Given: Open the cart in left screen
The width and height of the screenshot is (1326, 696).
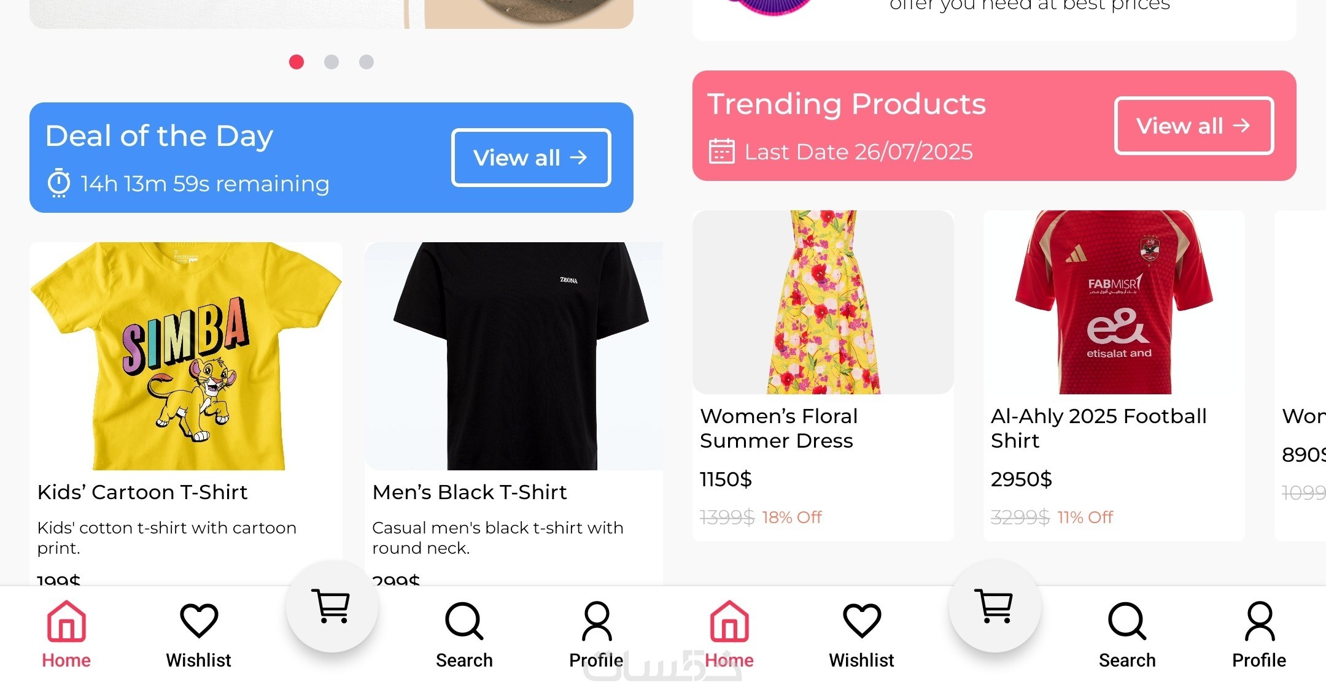Looking at the screenshot, I should [x=332, y=606].
